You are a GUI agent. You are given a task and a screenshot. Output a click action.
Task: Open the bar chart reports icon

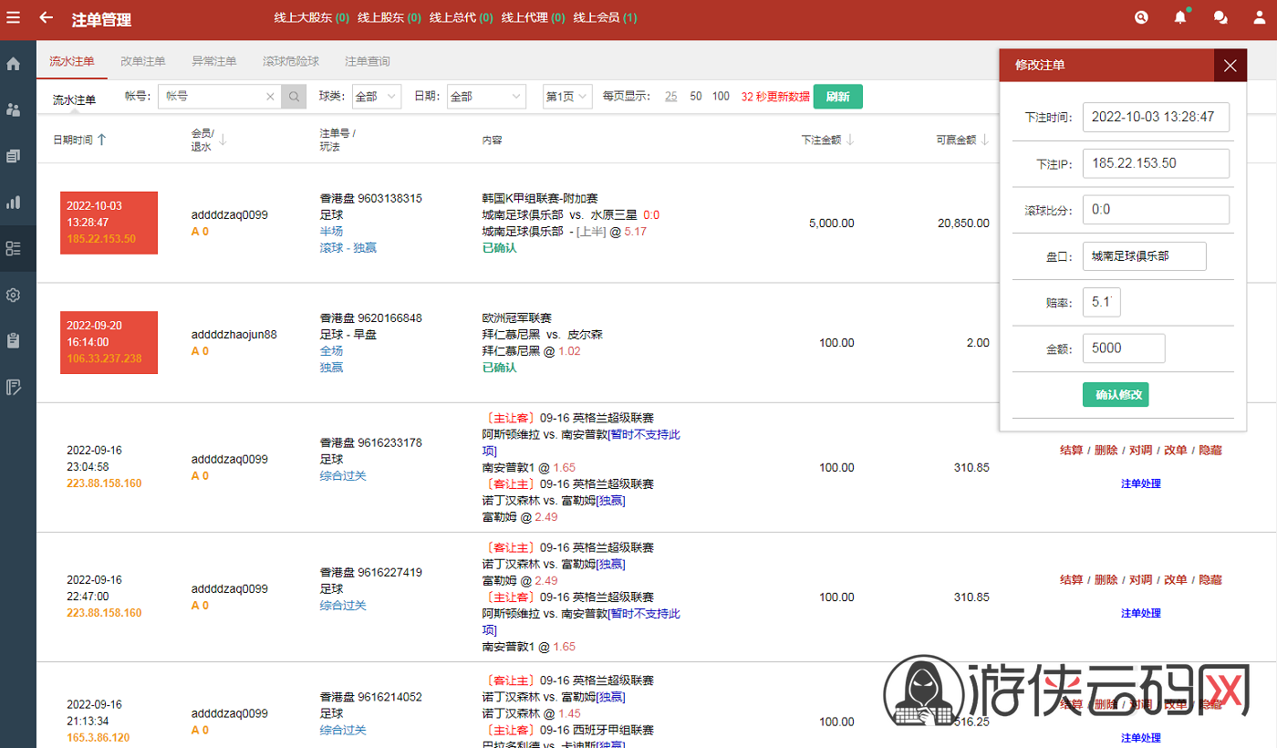click(14, 203)
